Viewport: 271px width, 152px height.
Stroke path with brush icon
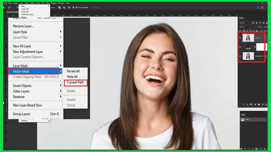(x=245, y=149)
